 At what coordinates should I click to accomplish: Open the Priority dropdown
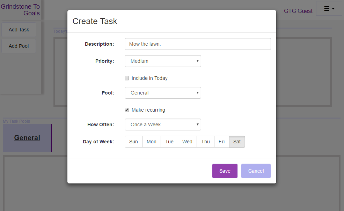click(x=163, y=61)
